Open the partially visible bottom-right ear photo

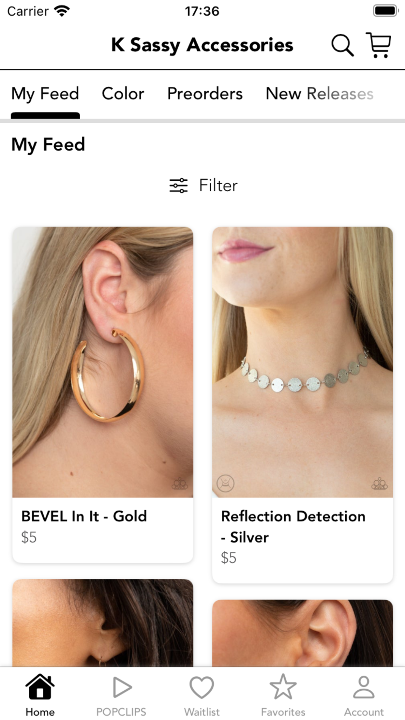[303, 633]
